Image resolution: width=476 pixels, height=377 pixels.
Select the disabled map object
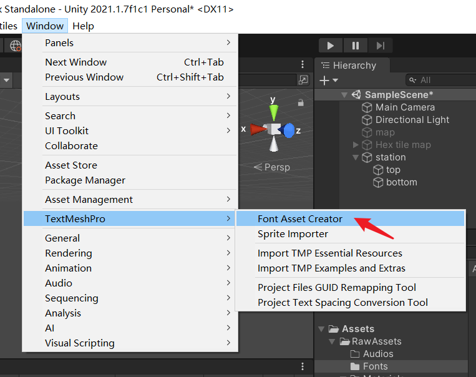tap(385, 132)
